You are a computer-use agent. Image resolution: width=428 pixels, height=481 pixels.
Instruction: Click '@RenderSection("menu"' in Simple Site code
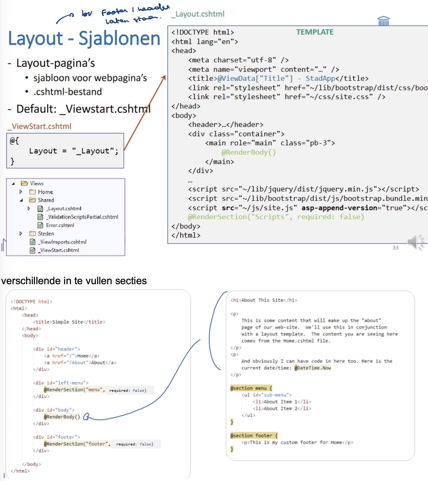74,390
